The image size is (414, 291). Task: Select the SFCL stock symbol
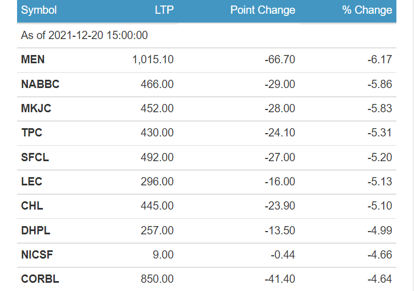(35, 157)
